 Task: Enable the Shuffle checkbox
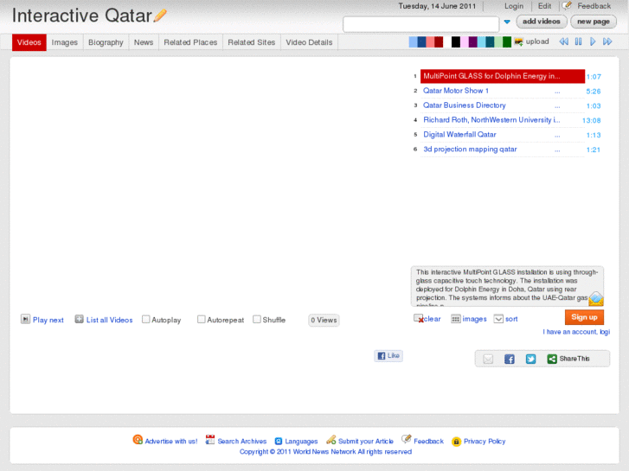(x=257, y=319)
